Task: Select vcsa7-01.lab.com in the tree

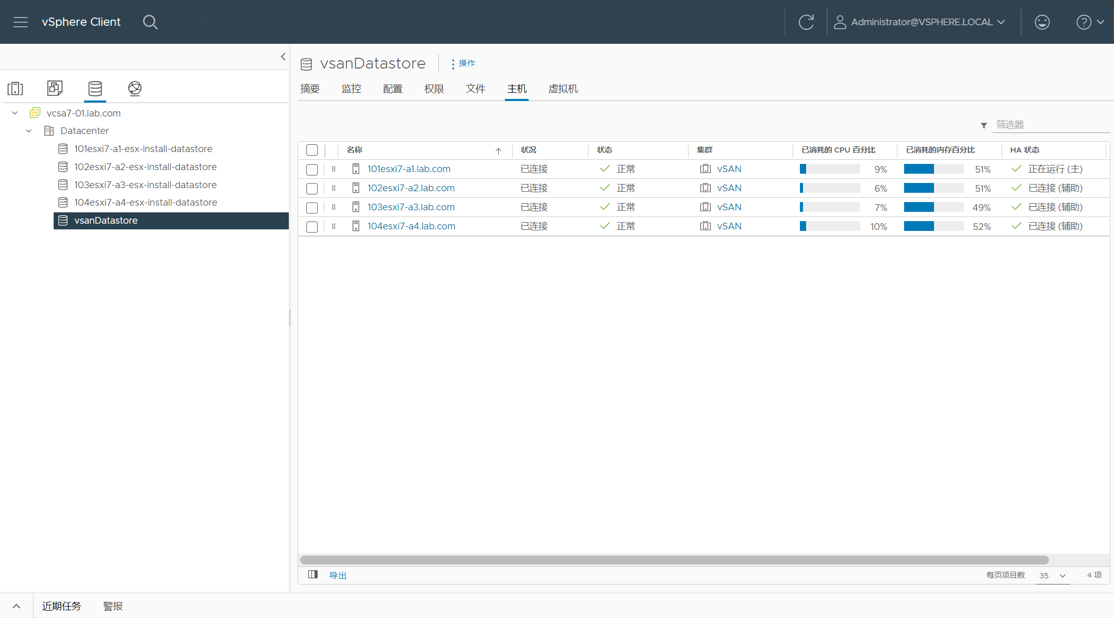Action: pos(84,113)
